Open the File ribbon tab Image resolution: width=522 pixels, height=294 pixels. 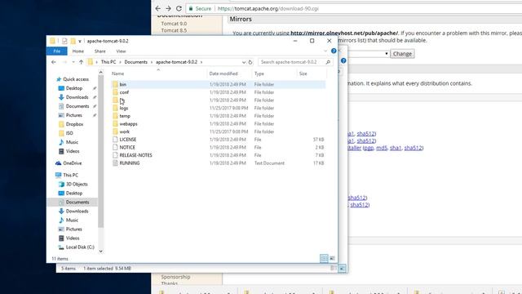point(57,51)
